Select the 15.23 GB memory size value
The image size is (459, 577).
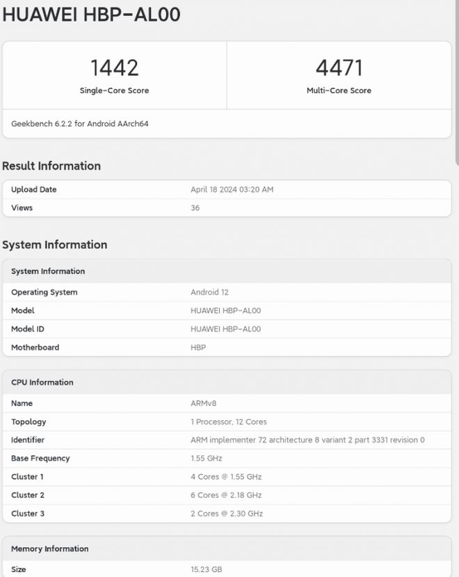[207, 569]
